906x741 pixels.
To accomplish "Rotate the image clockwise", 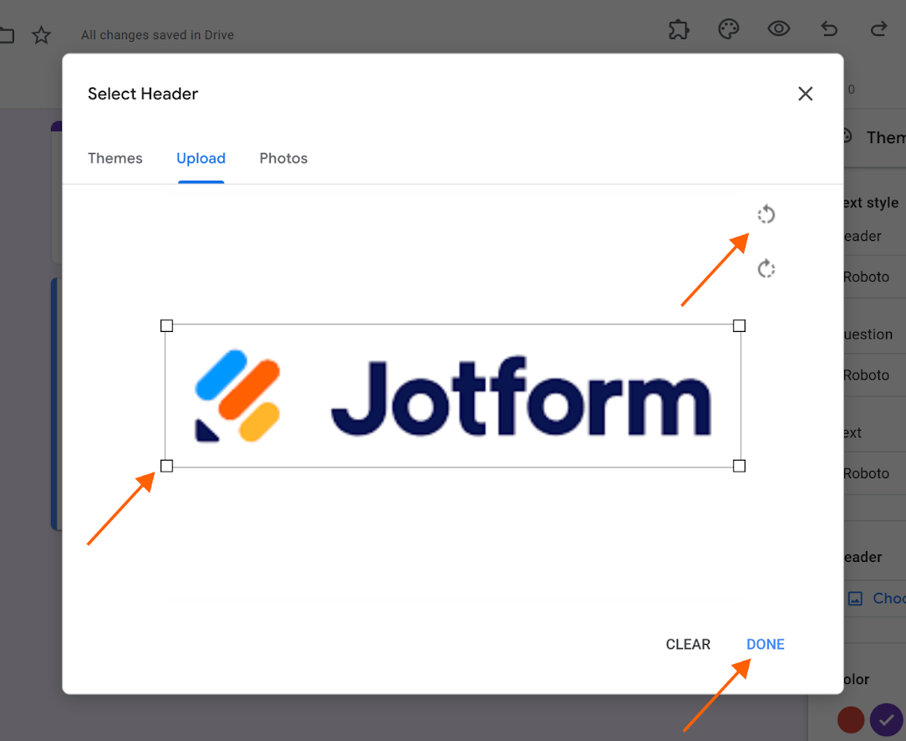I will pos(766,268).
